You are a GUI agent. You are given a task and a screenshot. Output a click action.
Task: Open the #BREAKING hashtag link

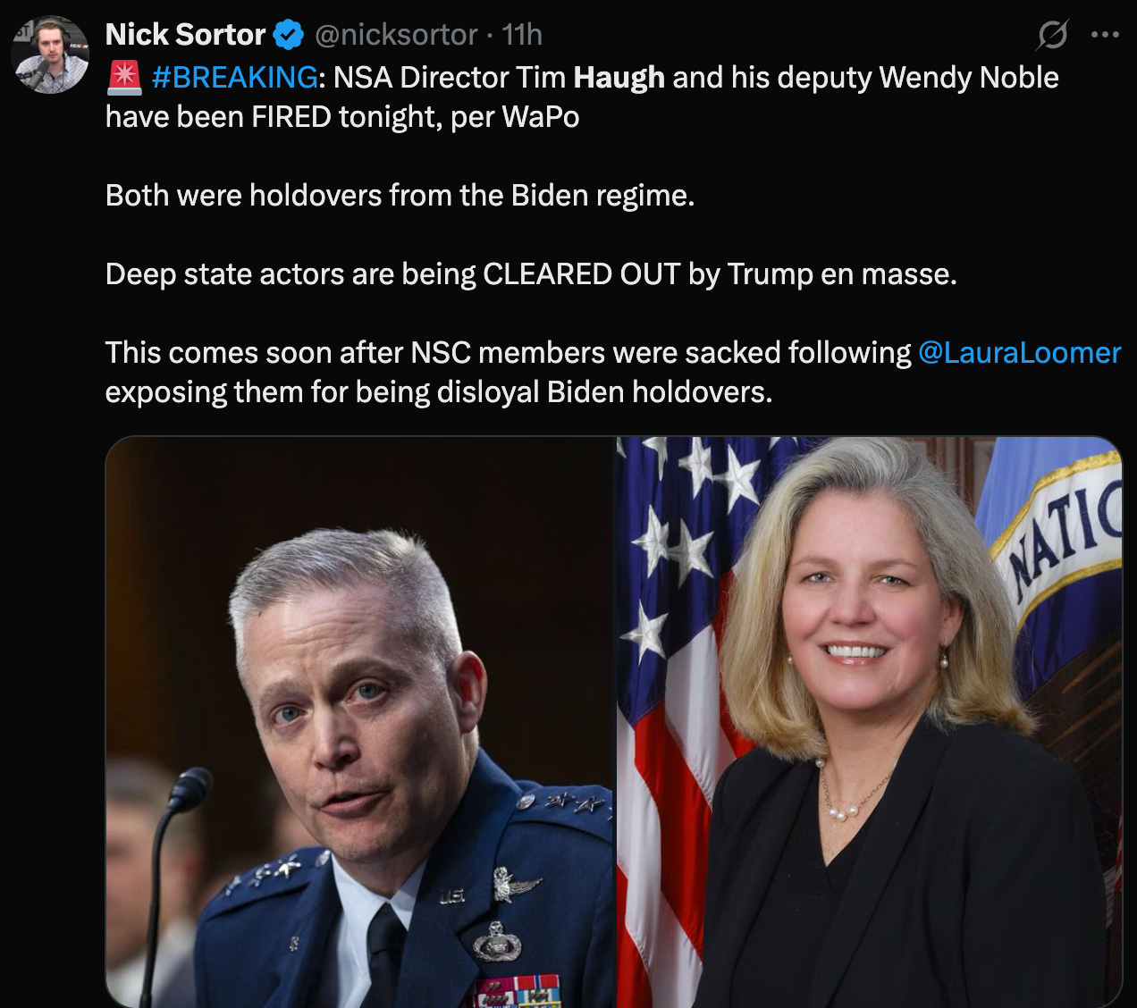tap(234, 78)
